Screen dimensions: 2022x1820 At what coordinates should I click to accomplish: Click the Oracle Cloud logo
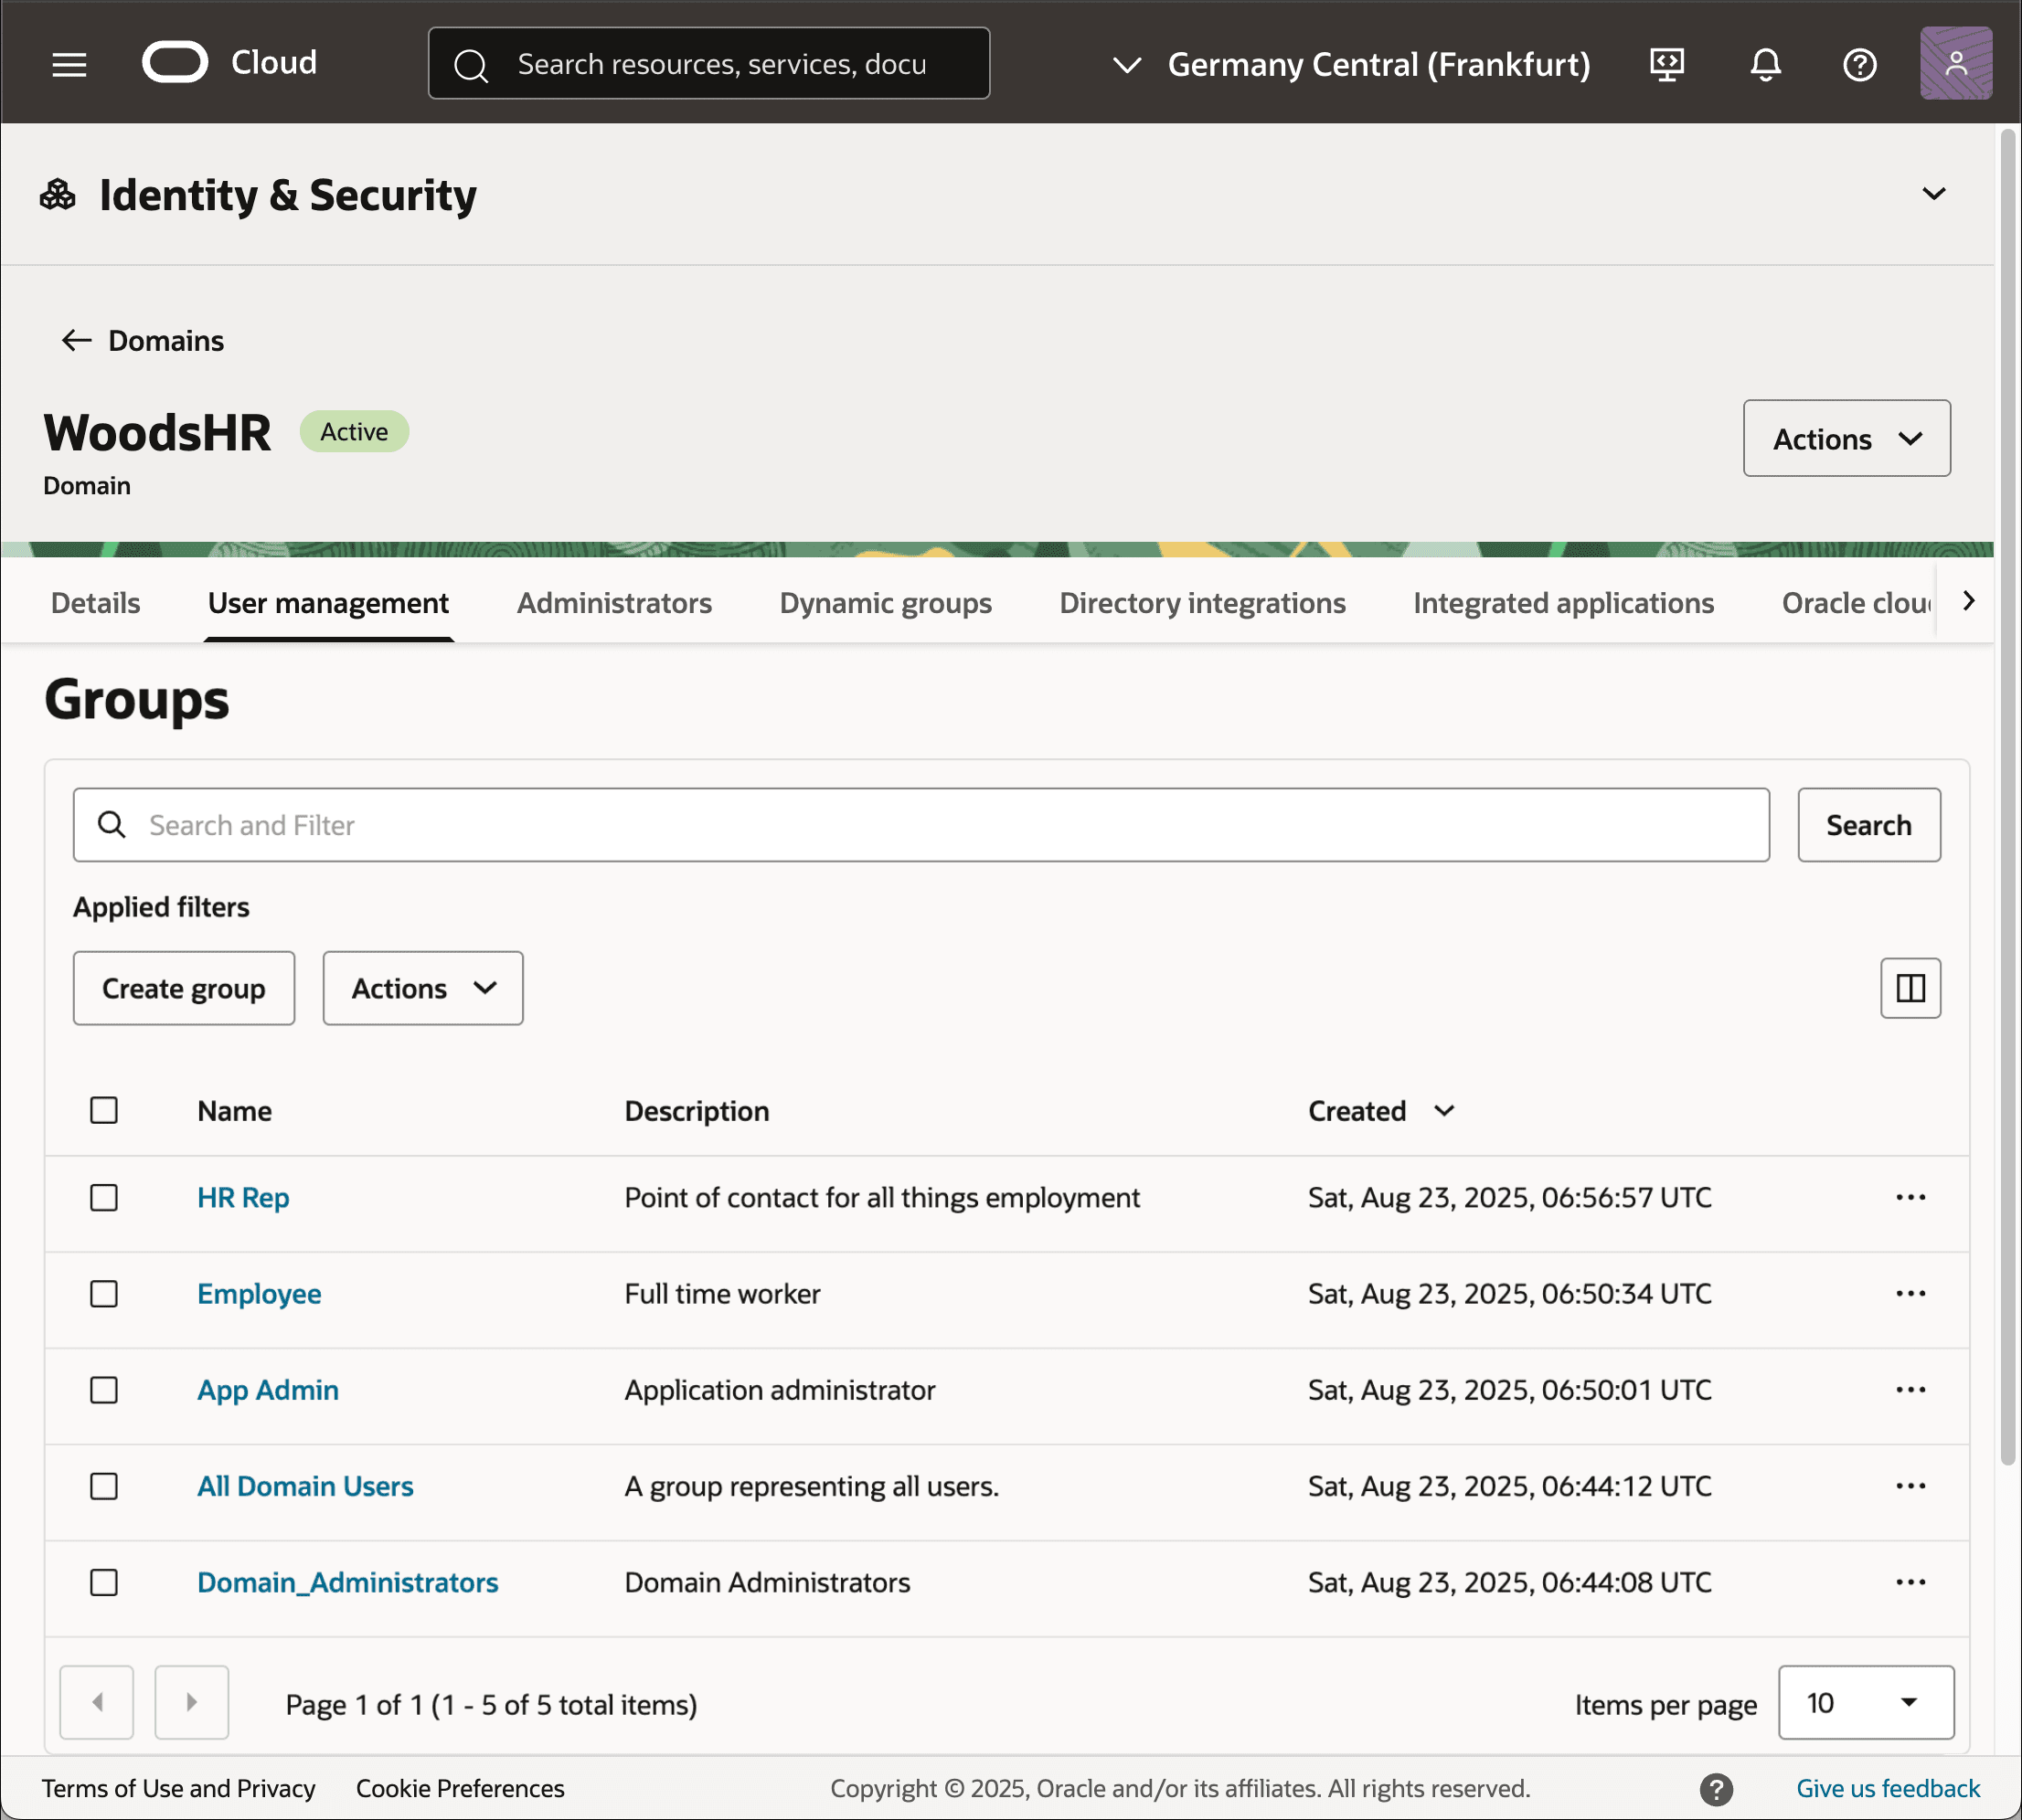[x=229, y=63]
